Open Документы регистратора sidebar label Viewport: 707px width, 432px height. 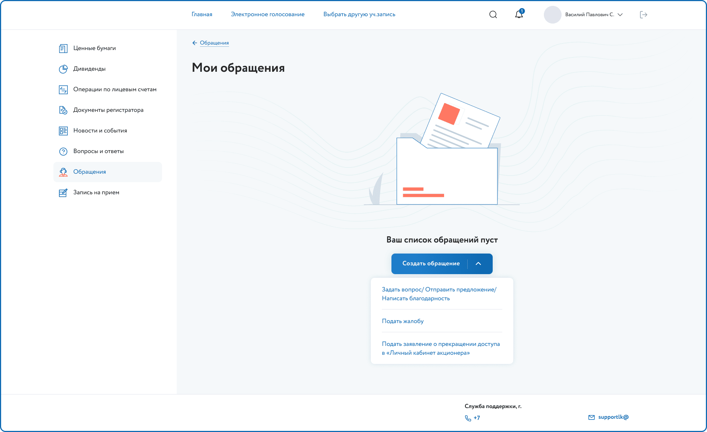[108, 110]
